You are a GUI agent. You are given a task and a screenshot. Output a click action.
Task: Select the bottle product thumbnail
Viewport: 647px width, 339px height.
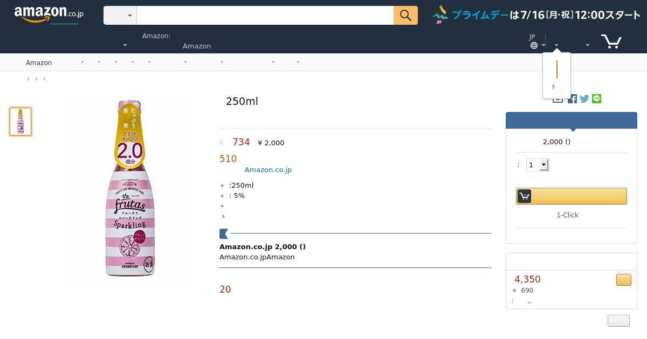(20, 122)
